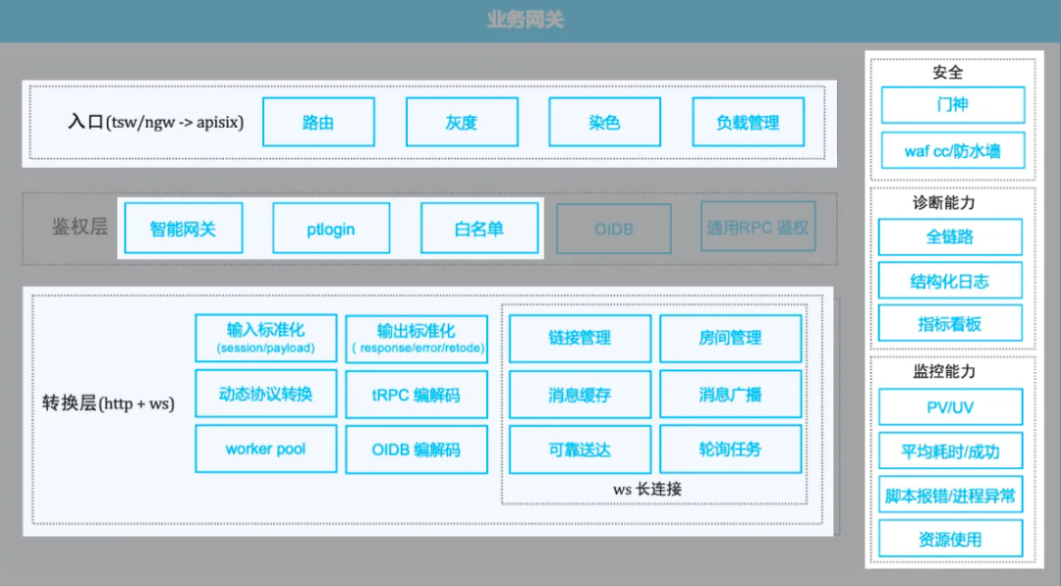Image resolution: width=1061 pixels, height=586 pixels.
Task: Click the 指标看板 box
Action: pyautogui.click(x=950, y=323)
